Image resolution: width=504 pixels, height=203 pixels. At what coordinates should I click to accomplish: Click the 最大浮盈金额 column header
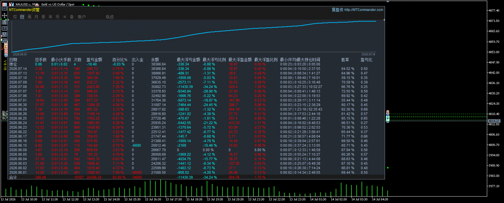[x=240, y=60]
